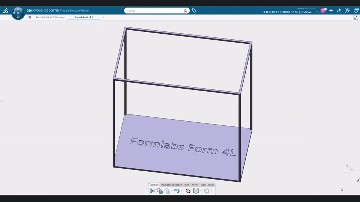
Task: Open the book icon dropdown arrow
Action: (201, 191)
